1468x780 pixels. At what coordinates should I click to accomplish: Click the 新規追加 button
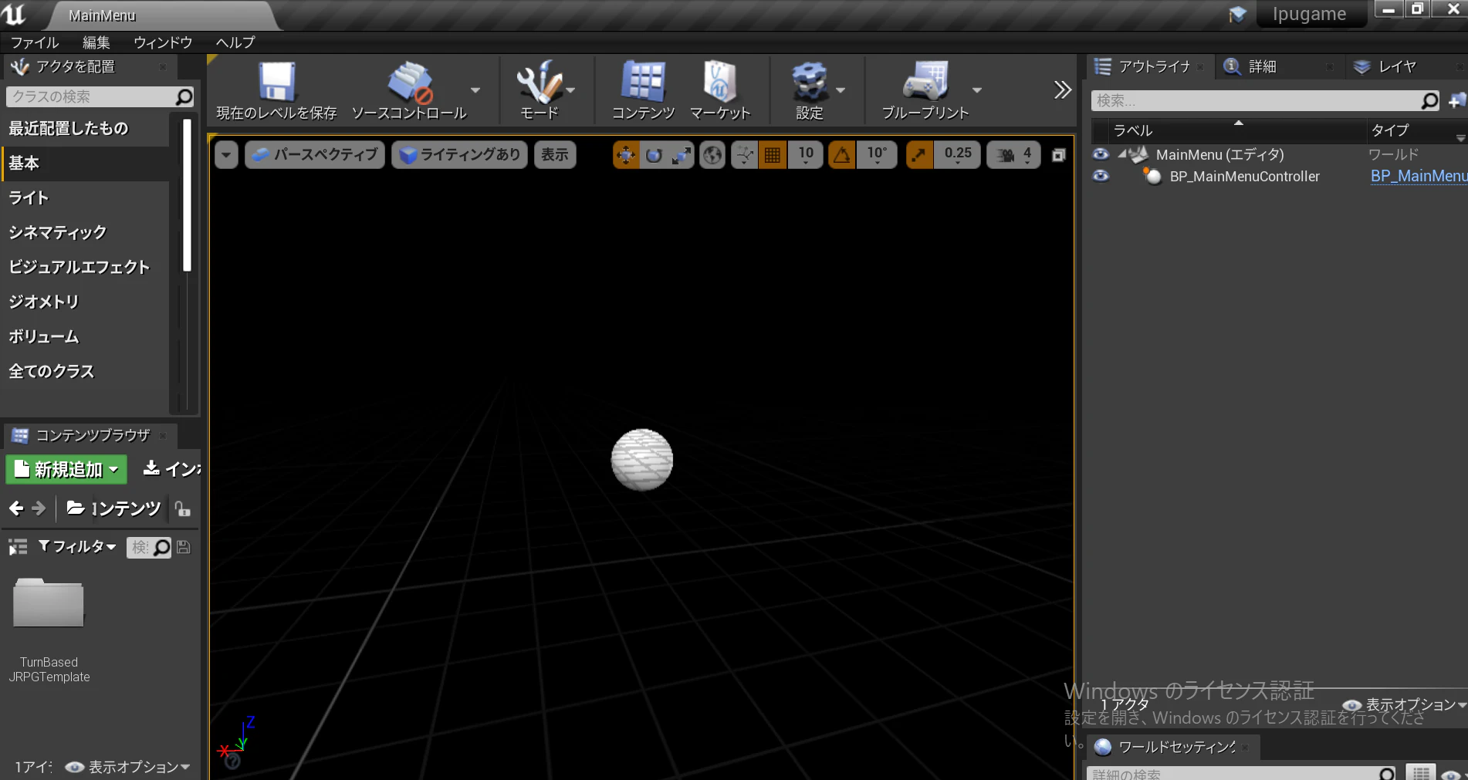click(66, 469)
